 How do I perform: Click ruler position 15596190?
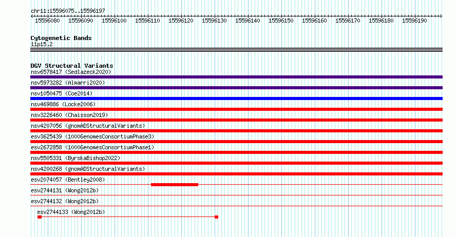pos(414,21)
